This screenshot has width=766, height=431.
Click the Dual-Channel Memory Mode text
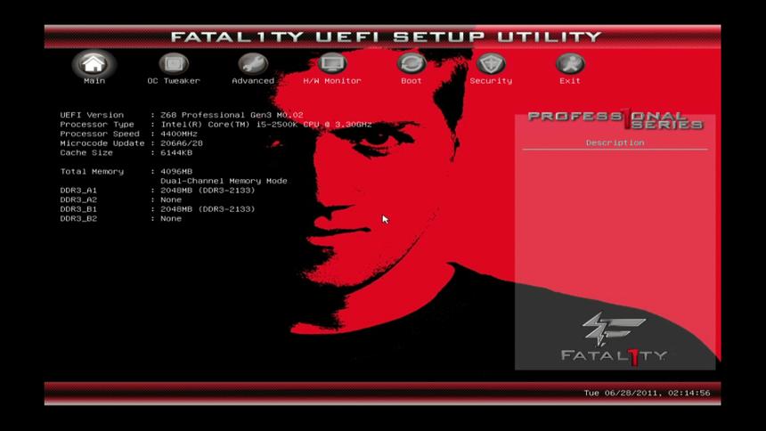(x=224, y=181)
